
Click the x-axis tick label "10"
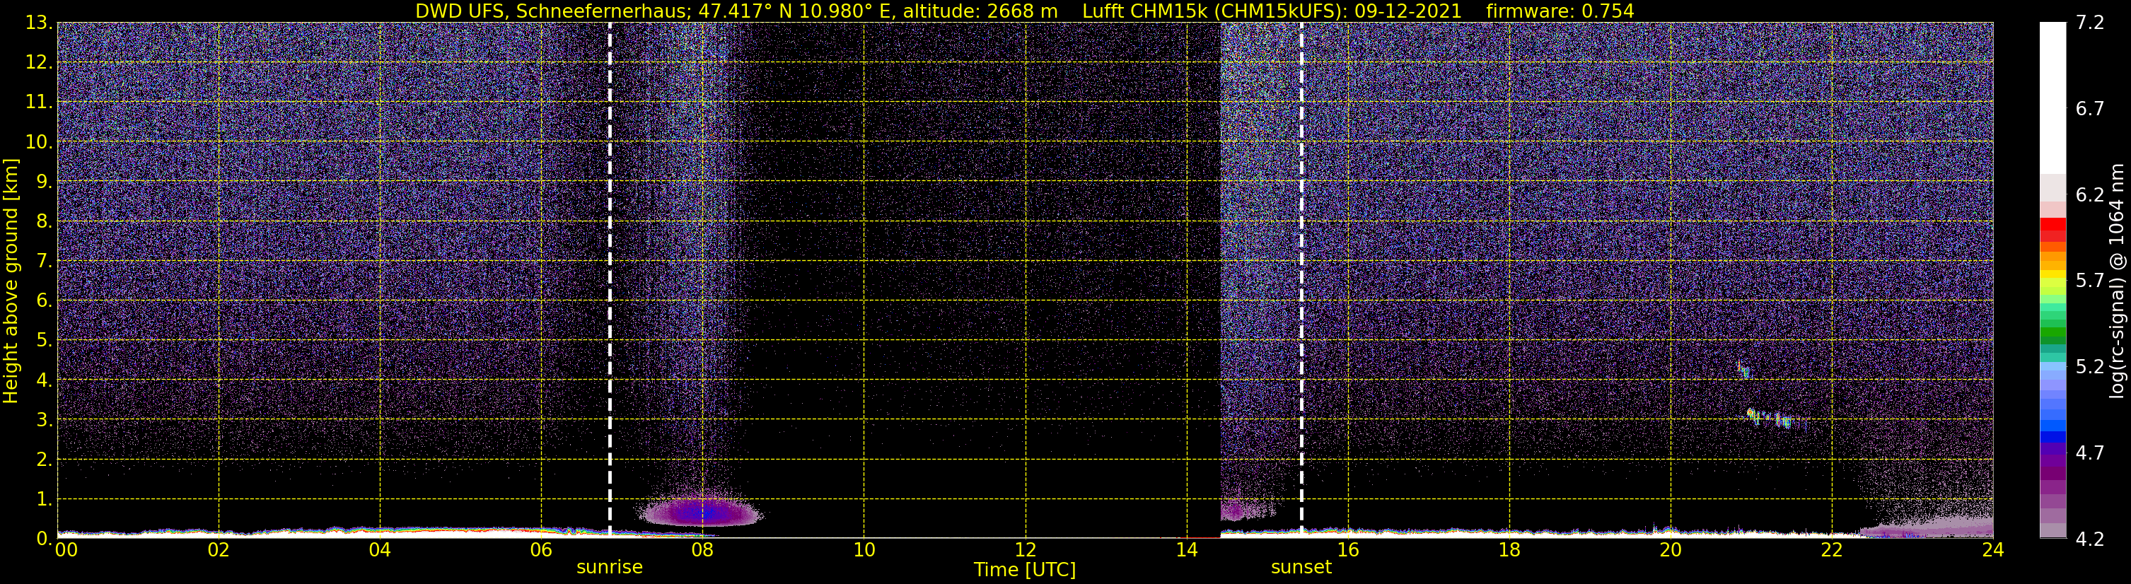864,550
